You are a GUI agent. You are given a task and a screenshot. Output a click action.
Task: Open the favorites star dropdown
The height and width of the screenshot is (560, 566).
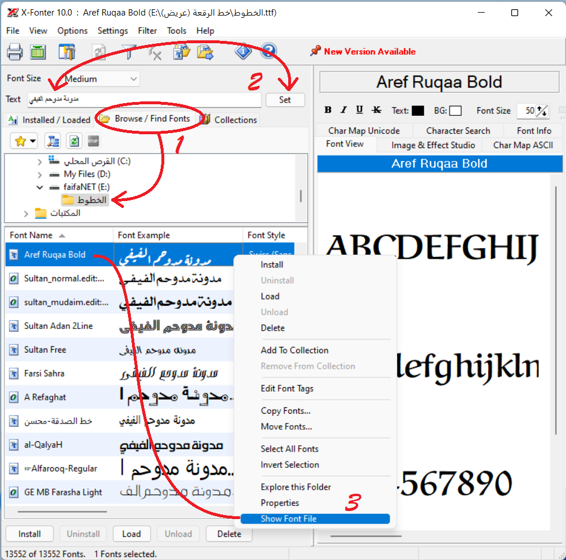24,141
